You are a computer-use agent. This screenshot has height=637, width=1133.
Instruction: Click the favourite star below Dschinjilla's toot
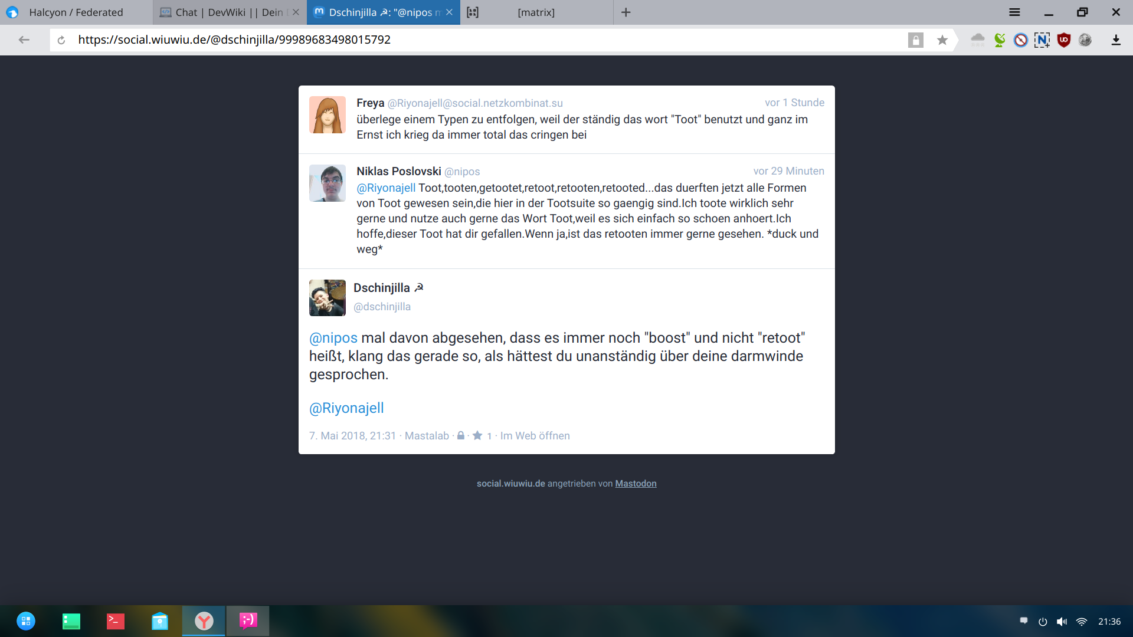477,436
